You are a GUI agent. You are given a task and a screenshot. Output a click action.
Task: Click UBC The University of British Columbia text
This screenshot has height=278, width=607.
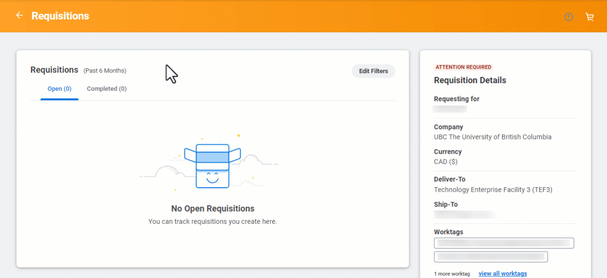point(492,137)
